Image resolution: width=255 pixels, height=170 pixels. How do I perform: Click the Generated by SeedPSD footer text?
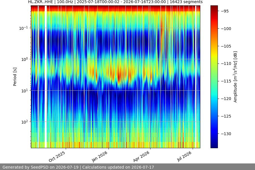pyautogui.click(x=78, y=167)
